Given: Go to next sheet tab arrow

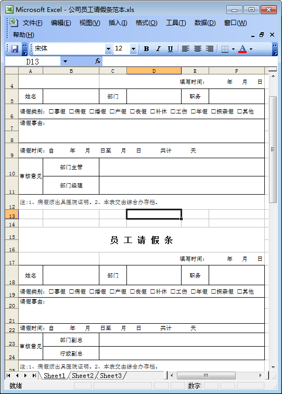Looking at the screenshot, I should tap(25, 375).
